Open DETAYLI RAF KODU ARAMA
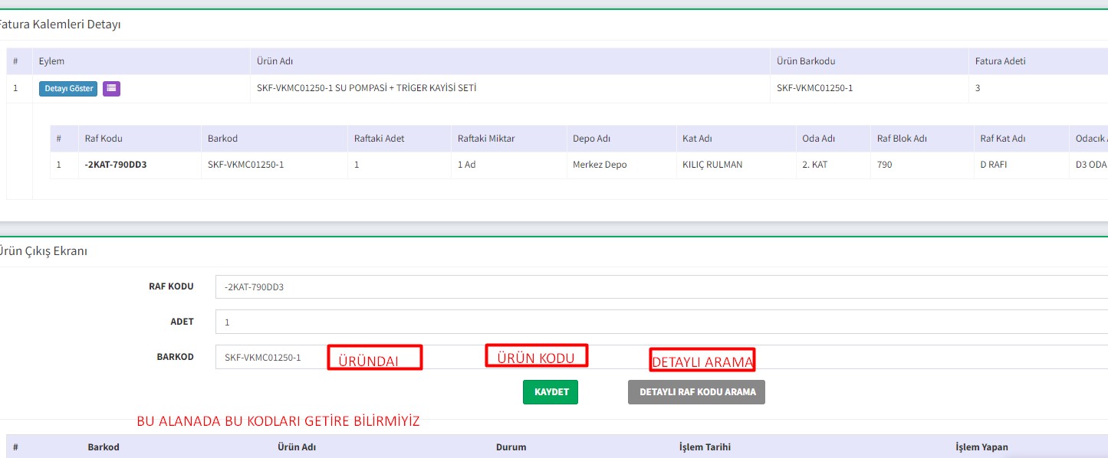1108x458 pixels. pos(696,392)
